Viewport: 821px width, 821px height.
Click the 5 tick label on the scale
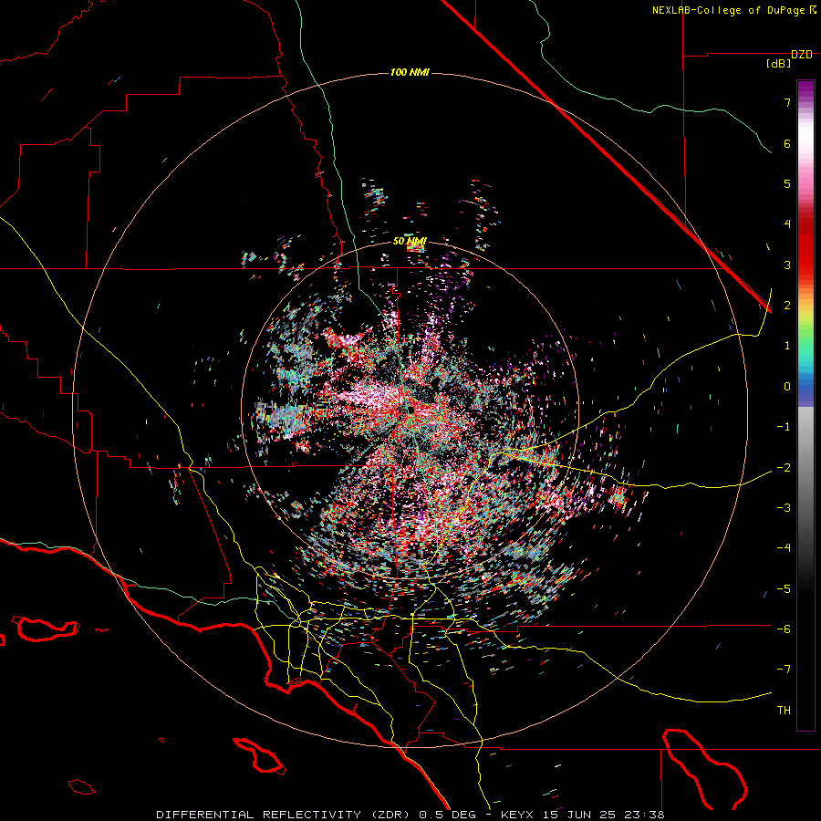pyautogui.click(x=787, y=183)
